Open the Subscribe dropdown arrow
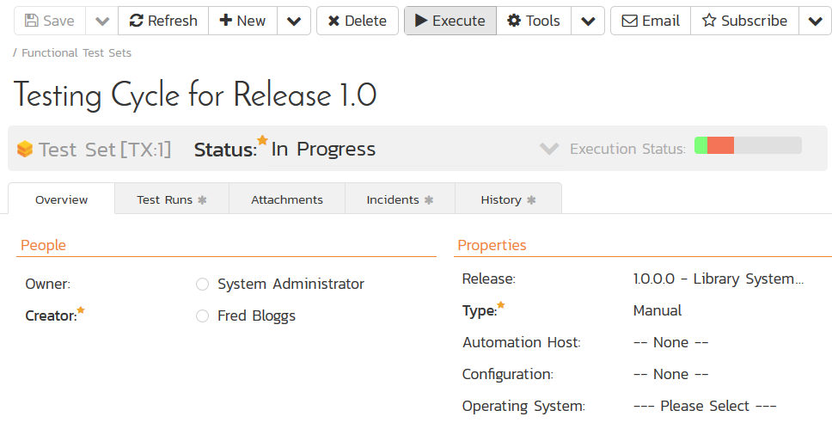Screen dimensions: 832x435 click(x=814, y=21)
